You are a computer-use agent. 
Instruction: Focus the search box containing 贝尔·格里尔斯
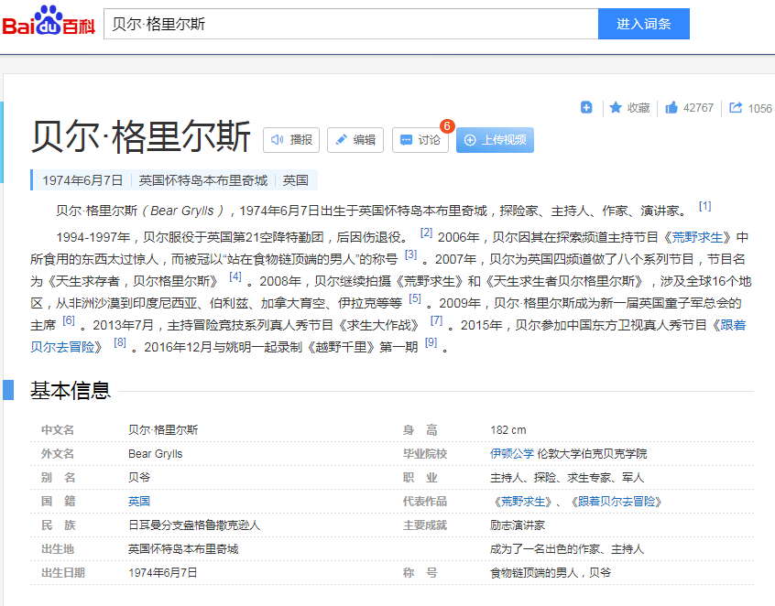pyautogui.click(x=351, y=24)
